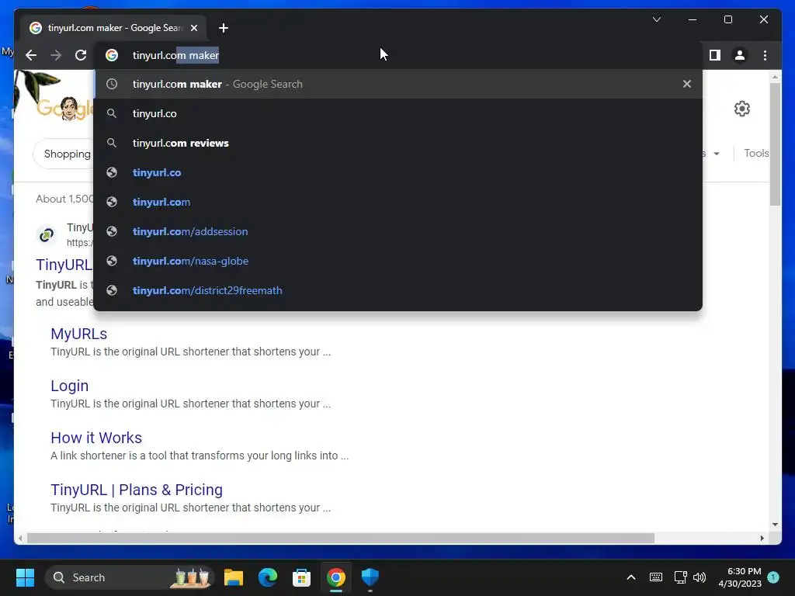
Task: Expand the dropdown arrow next to Tools
Action: pos(717,154)
